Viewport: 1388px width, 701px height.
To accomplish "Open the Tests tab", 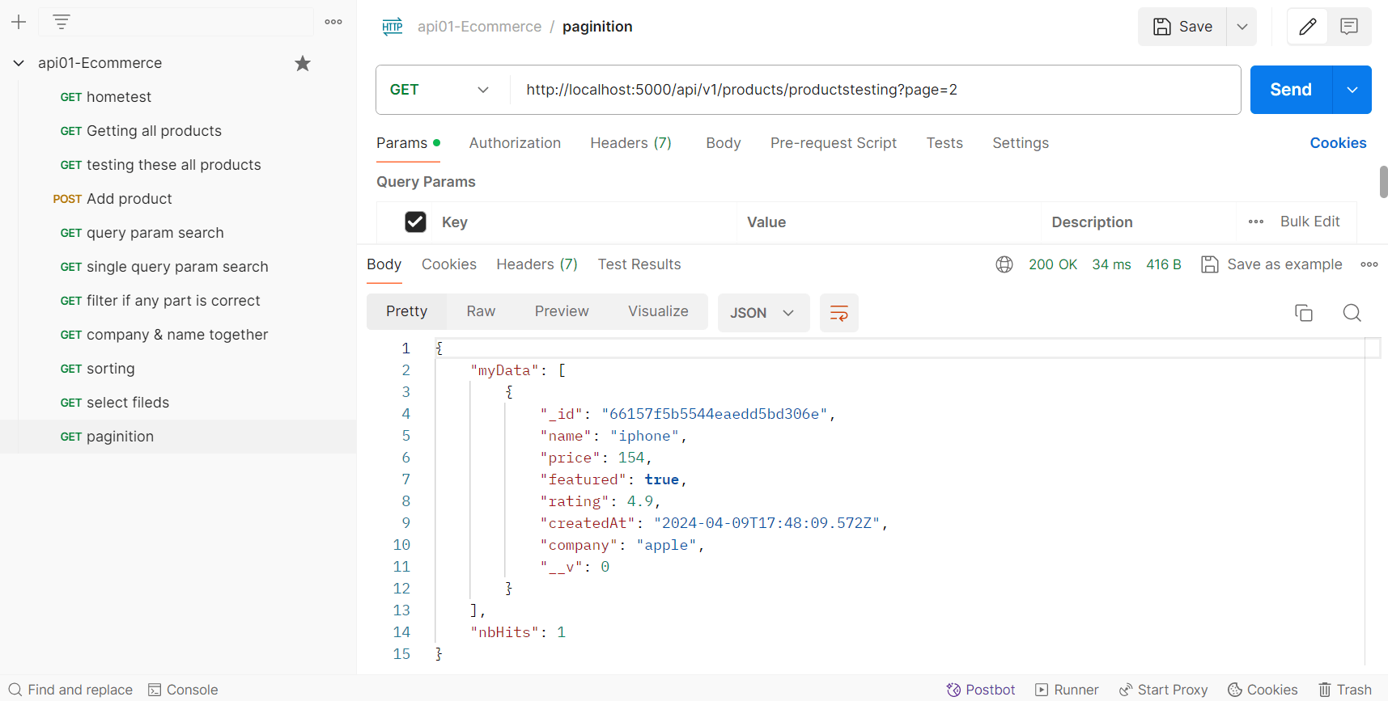I will tap(944, 143).
